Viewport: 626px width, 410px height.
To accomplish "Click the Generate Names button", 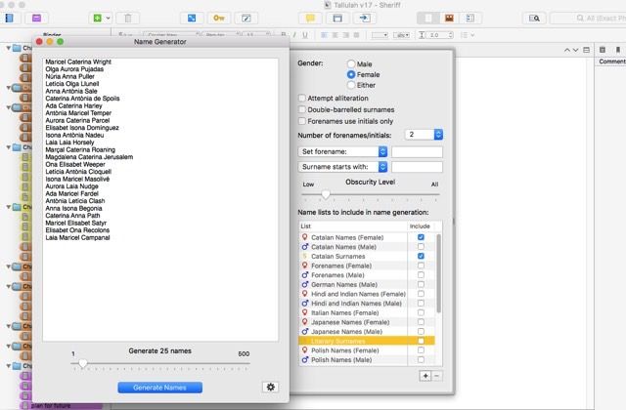I will [159, 388].
